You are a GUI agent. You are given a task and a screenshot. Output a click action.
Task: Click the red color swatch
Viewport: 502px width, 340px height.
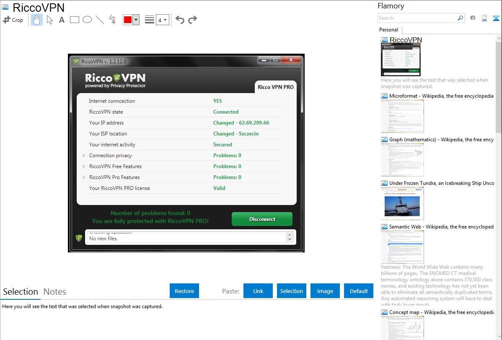coord(128,20)
